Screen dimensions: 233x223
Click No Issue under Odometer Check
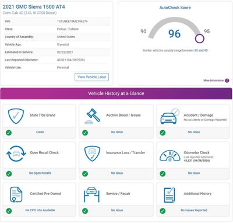(194, 173)
